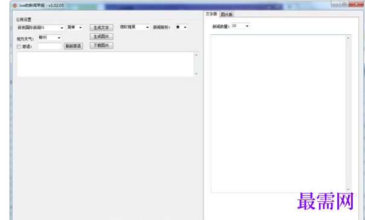Click the 地方天气 label
Viewport: 365px width, 220px height.
coord(25,39)
